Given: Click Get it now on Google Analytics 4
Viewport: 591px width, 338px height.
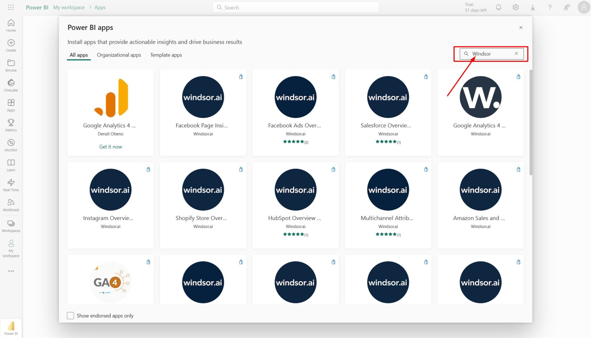Looking at the screenshot, I should [110, 147].
